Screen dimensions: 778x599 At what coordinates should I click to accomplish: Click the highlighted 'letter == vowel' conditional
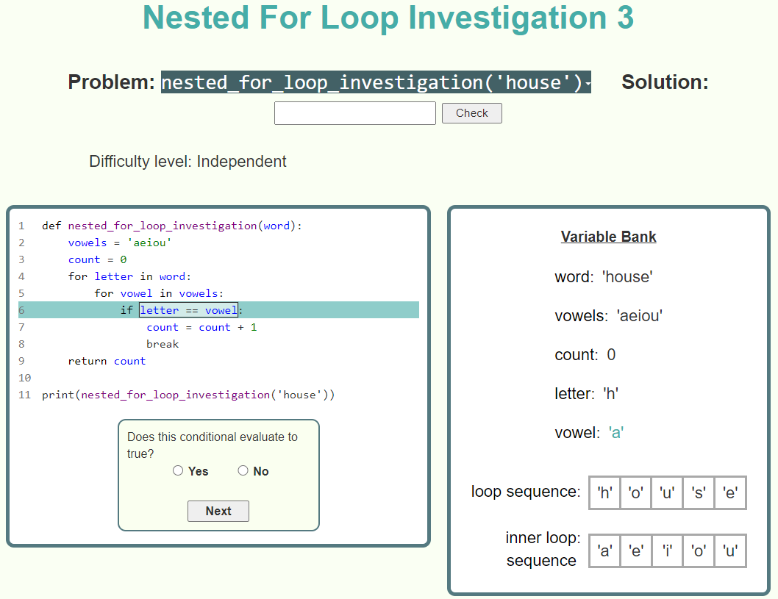pyautogui.click(x=188, y=310)
